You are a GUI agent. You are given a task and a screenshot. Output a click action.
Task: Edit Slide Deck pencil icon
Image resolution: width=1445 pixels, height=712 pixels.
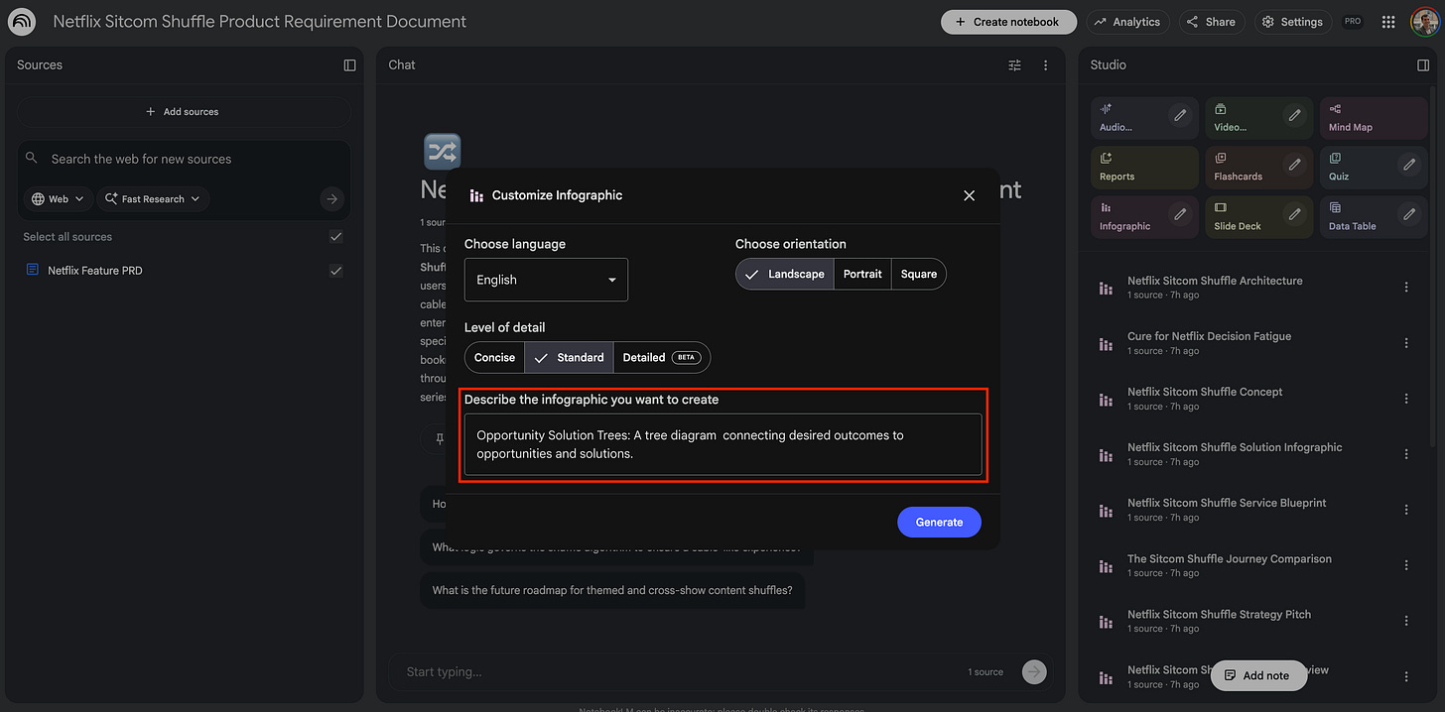[1295, 214]
